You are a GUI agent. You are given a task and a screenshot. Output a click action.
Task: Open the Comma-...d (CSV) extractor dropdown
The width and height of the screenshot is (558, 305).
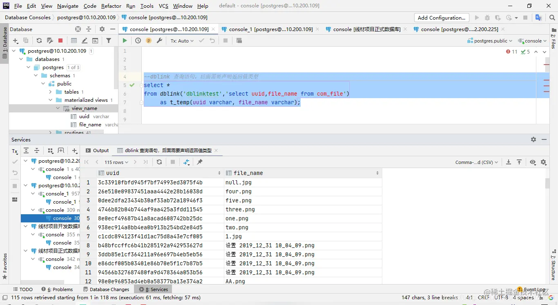click(477, 162)
